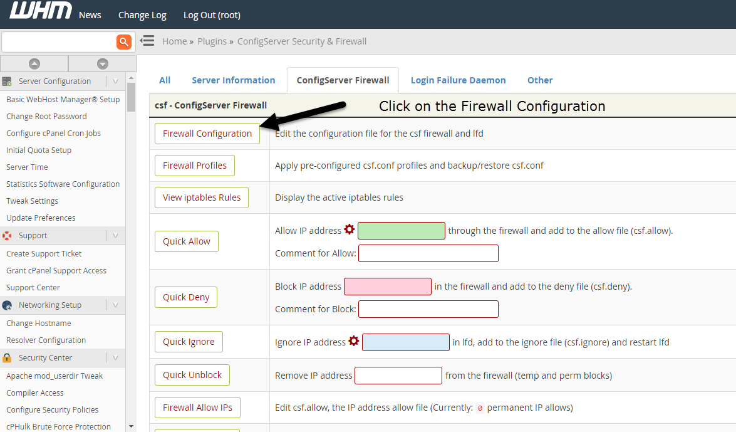Collapse the Security Center section chevron
736x432 pixels.
coord(115,358)
